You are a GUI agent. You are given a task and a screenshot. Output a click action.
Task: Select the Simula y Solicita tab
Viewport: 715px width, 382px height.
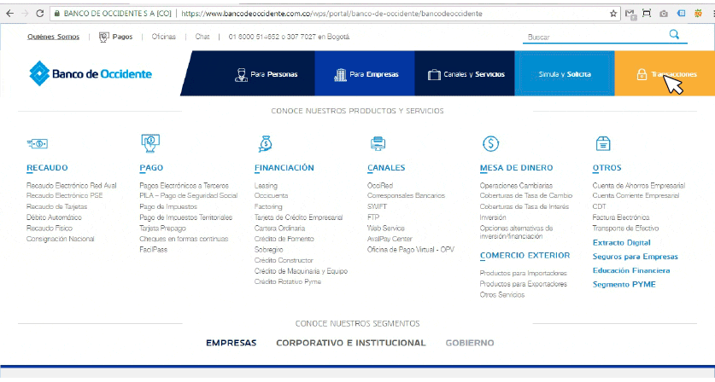click(565, 73)
